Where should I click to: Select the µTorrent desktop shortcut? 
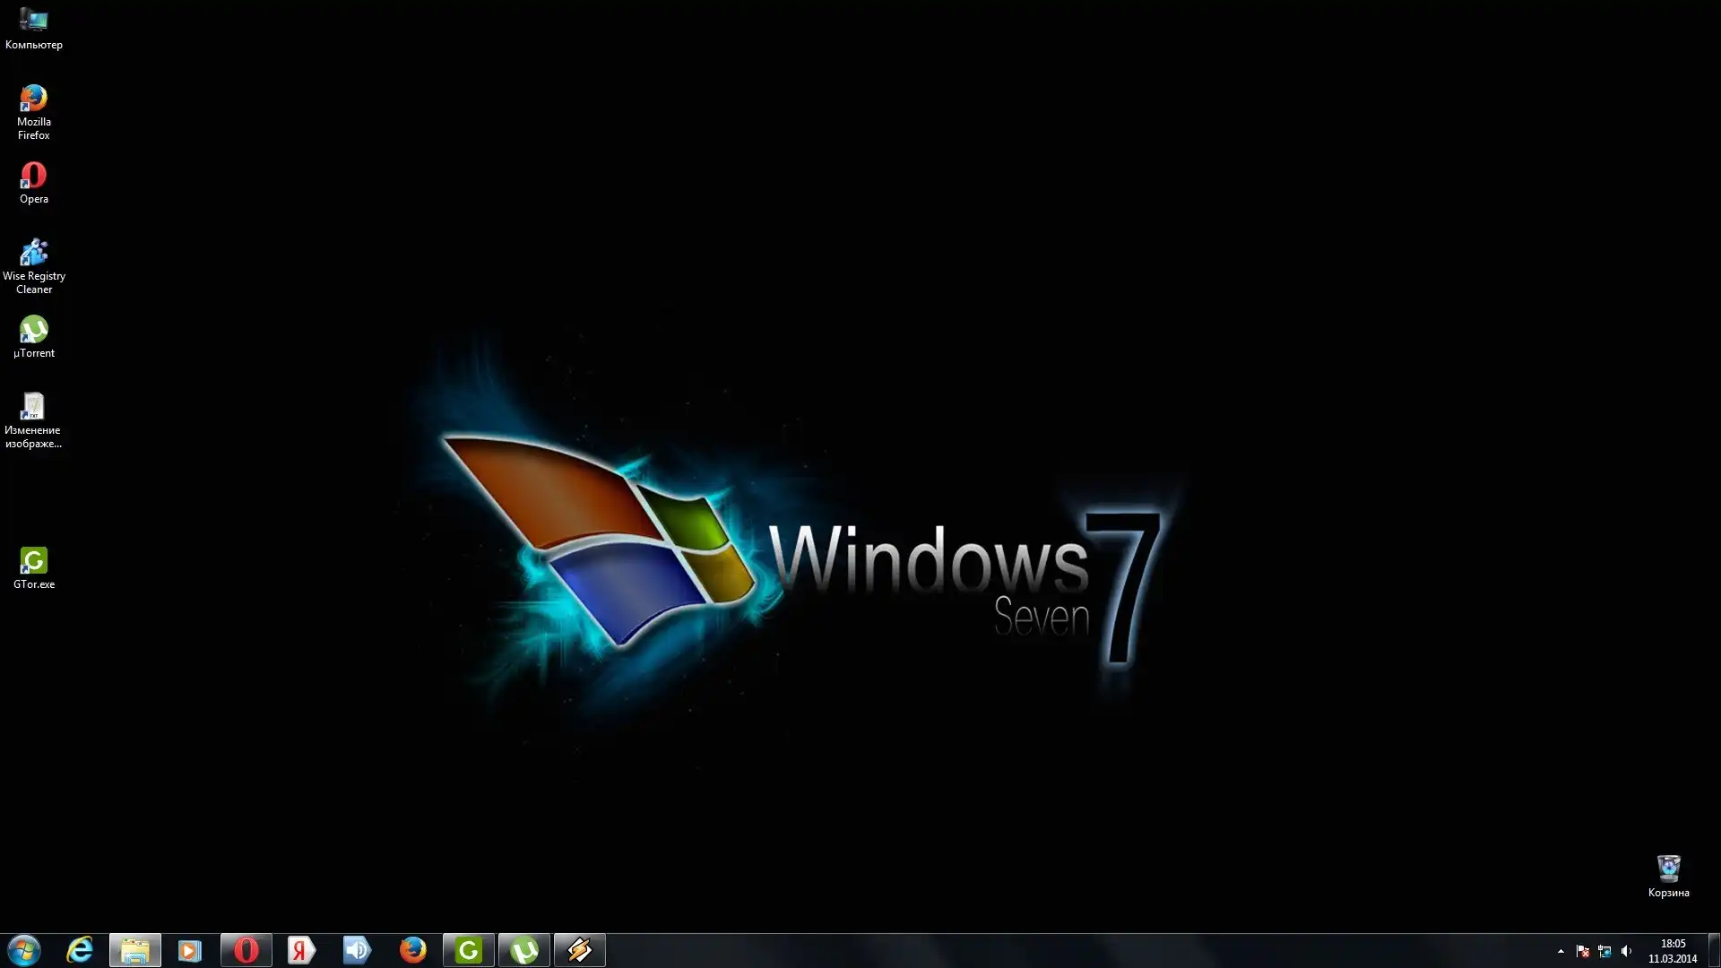point(33,330)
